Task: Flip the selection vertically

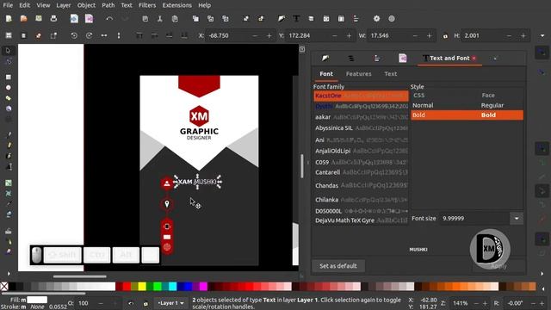Action: tap(119, 35)
